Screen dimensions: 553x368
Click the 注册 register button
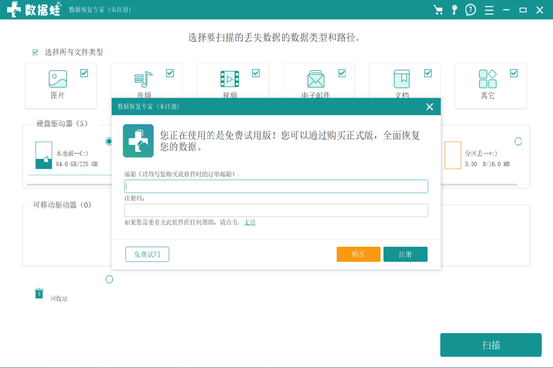(405, 254)
